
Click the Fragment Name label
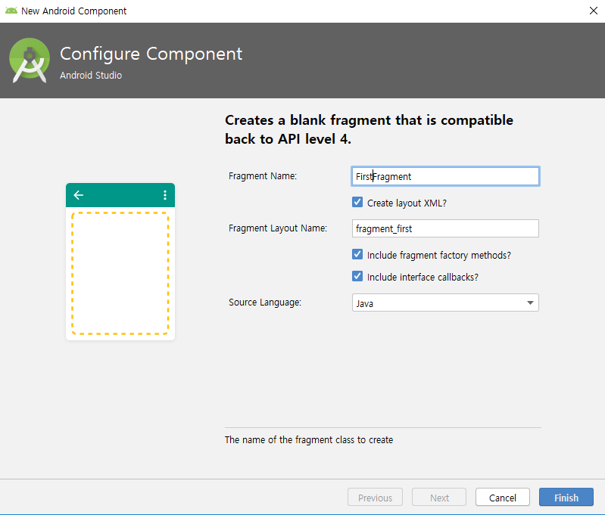[263, 176]
